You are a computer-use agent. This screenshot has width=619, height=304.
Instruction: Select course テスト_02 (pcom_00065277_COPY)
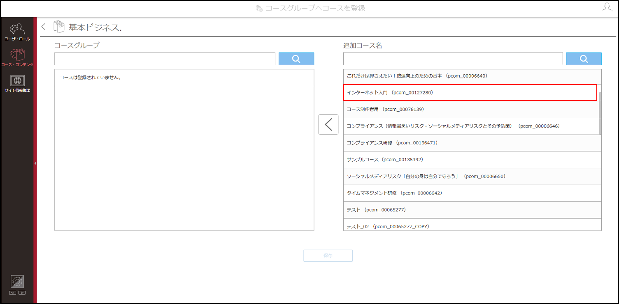point(472,225)
